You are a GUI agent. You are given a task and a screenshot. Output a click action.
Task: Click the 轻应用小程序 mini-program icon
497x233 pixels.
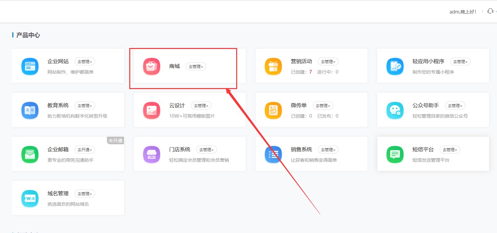pos(395,66)
